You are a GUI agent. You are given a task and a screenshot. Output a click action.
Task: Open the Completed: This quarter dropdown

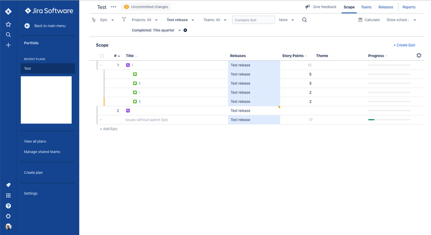click(156, 30)
